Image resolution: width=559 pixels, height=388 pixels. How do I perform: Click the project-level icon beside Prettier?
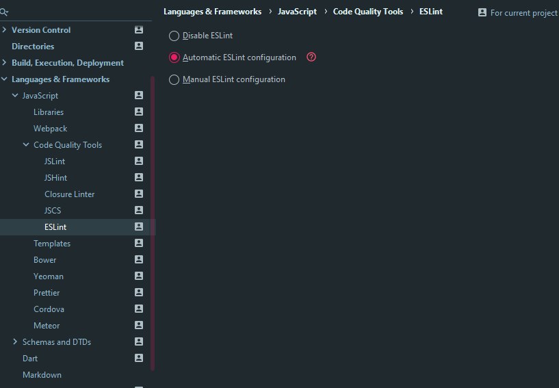139,292
